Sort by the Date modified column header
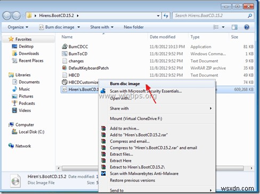260x194 pixels. click(162, 37)
